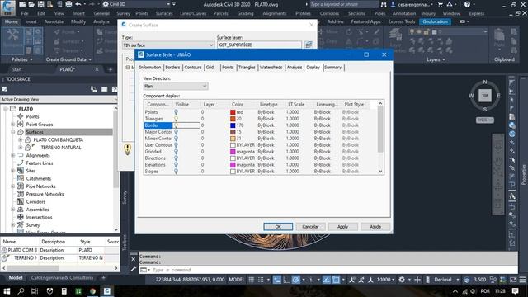528x297 pixels.
Task: Open the workspace switching gear in status bar
Action: coord(402,280)
